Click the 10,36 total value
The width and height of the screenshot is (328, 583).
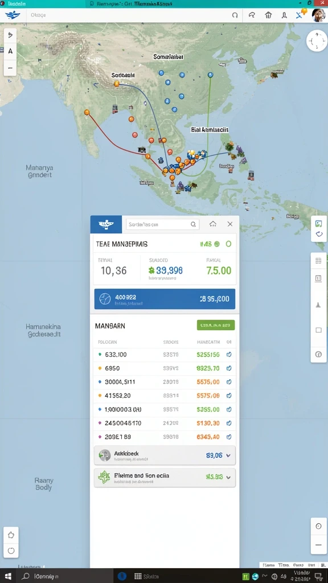114,270
